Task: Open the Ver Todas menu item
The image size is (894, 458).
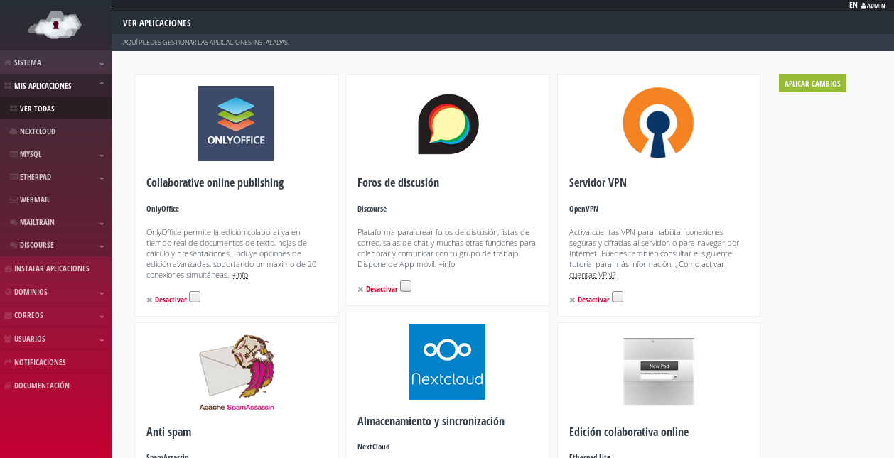Action: (55, 109)
